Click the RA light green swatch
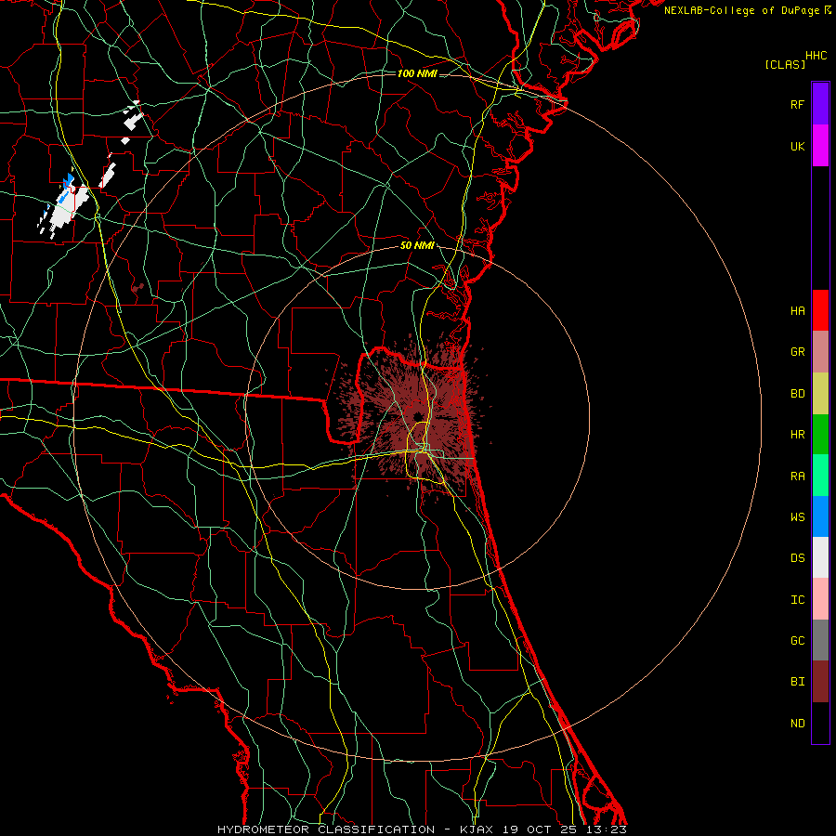 820,476
